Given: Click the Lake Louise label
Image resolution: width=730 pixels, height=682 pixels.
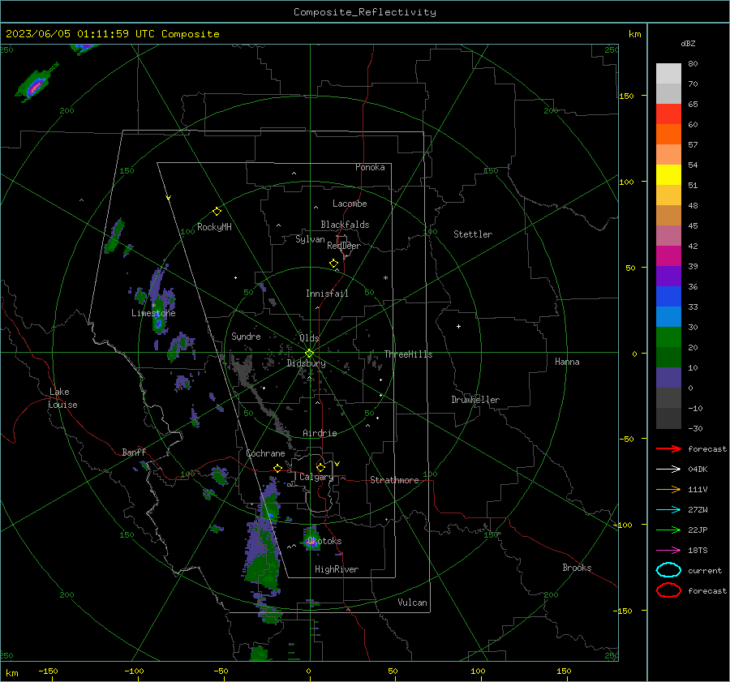Looking at the screenshot, I should pos(62,398).
